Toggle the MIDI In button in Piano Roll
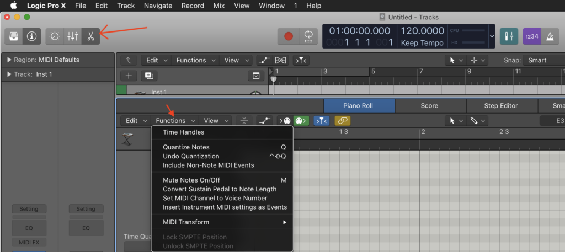This screenshot has height=252, width=565. point(285,121)
